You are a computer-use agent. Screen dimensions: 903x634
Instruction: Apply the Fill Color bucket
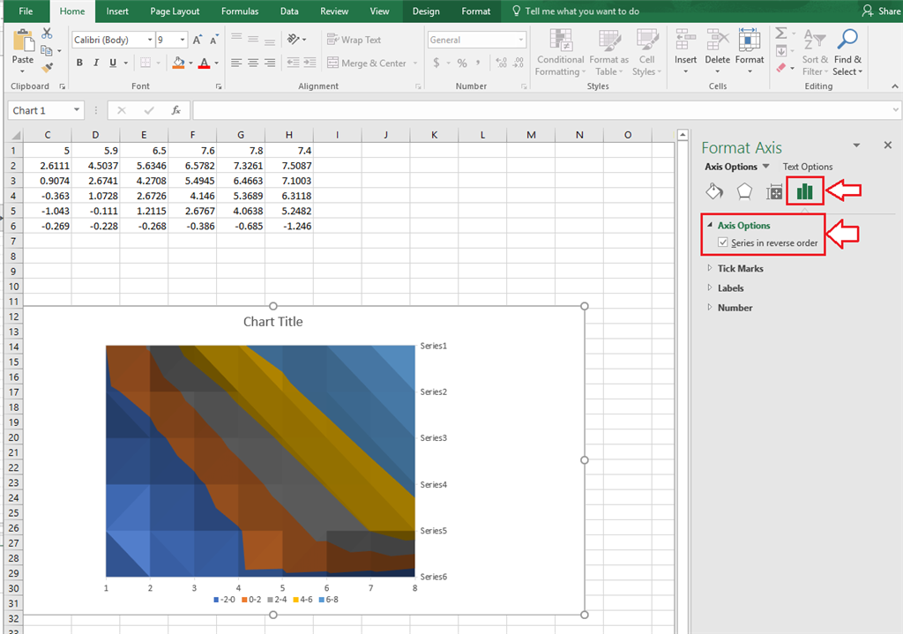pyautogui.click(x=178, y=63)
